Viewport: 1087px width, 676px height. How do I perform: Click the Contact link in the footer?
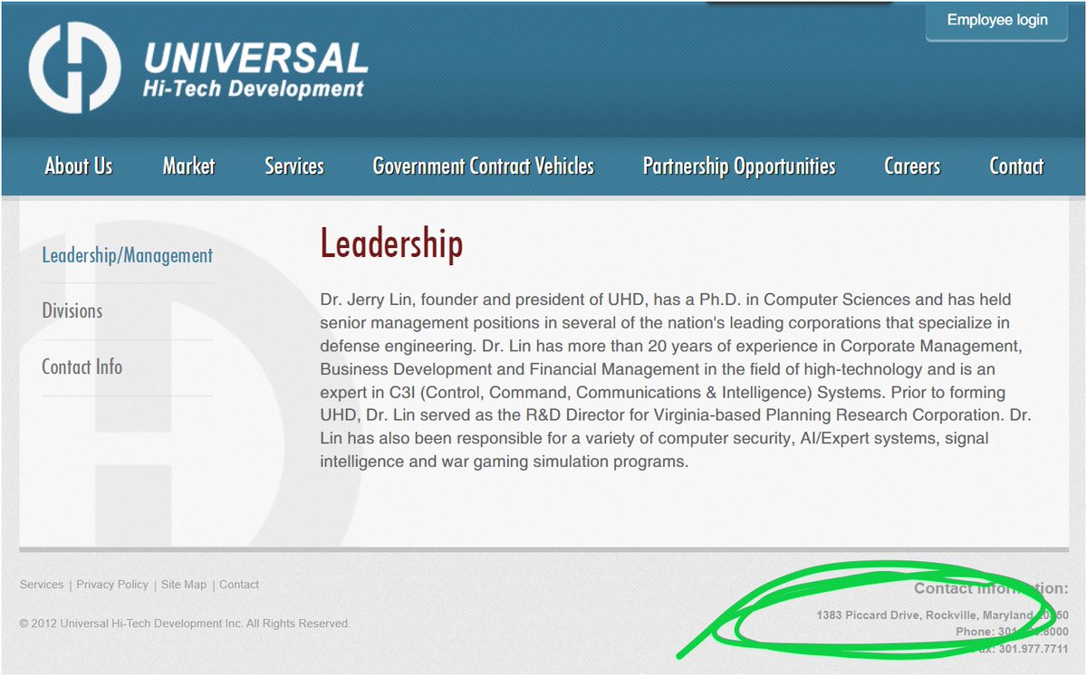tap(239, 585)
